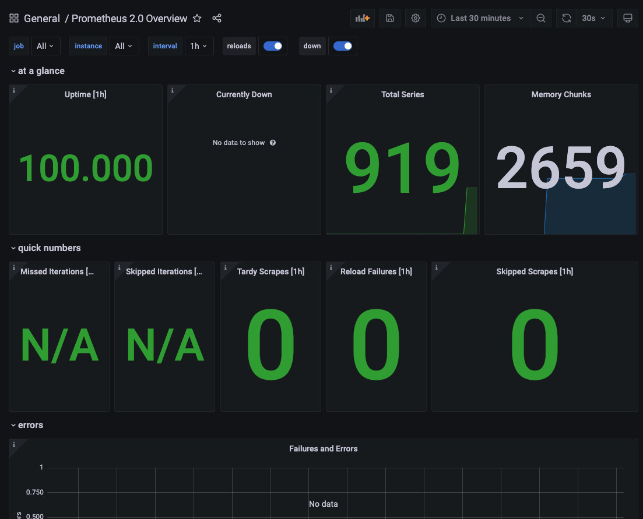Click the instance variable label
The image size is (643, 519).
pos(88,46)
